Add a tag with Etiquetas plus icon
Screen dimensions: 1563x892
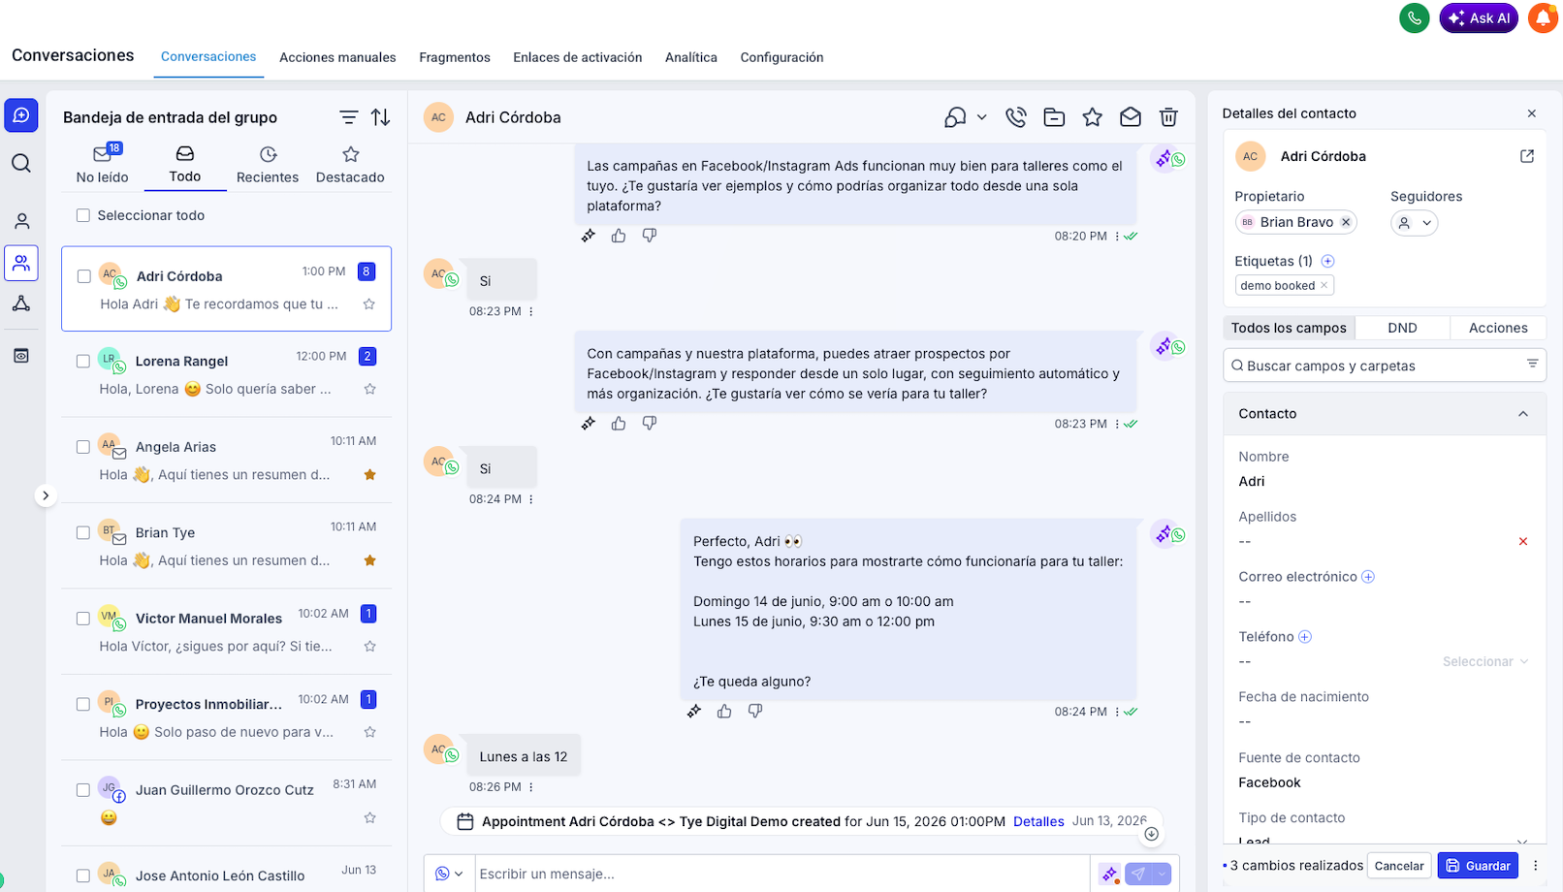click(x=1328, y=261)
